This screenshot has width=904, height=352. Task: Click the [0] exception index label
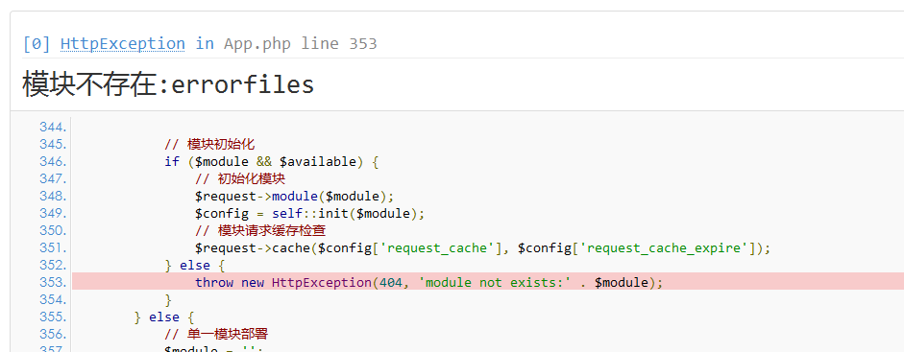pyautogui.click(x=37, y=44)
